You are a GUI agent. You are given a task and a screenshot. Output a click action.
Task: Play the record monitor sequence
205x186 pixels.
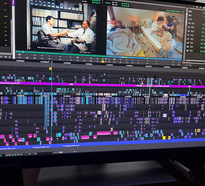pyautogui.click(x=148, y=61)
